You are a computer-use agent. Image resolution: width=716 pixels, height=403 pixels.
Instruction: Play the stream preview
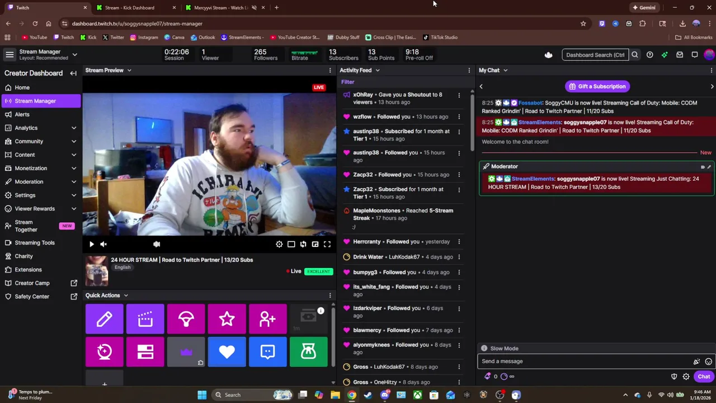click(92, 244)
